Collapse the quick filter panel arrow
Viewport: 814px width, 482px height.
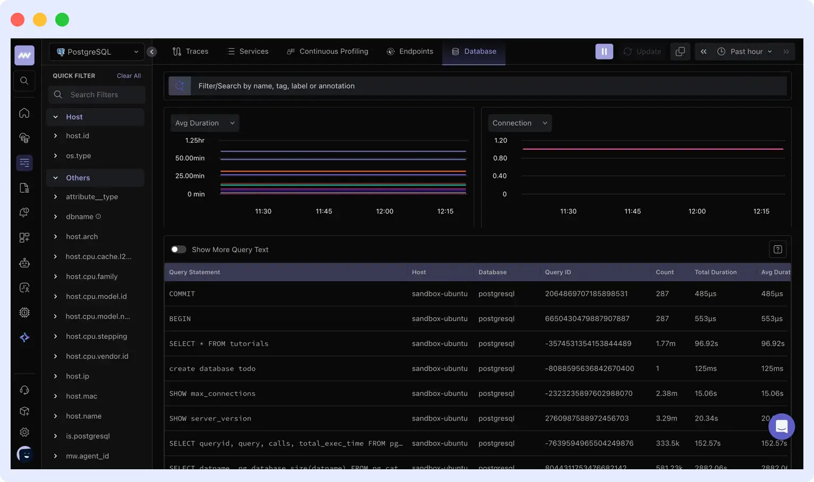coord(152,51)
